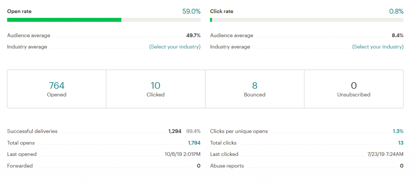Click the Abuse reports count
This screenshot has height=182, width=418.
402,166
